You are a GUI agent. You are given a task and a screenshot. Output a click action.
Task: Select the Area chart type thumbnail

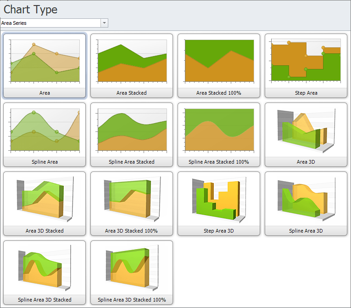(x=45, y=62)
